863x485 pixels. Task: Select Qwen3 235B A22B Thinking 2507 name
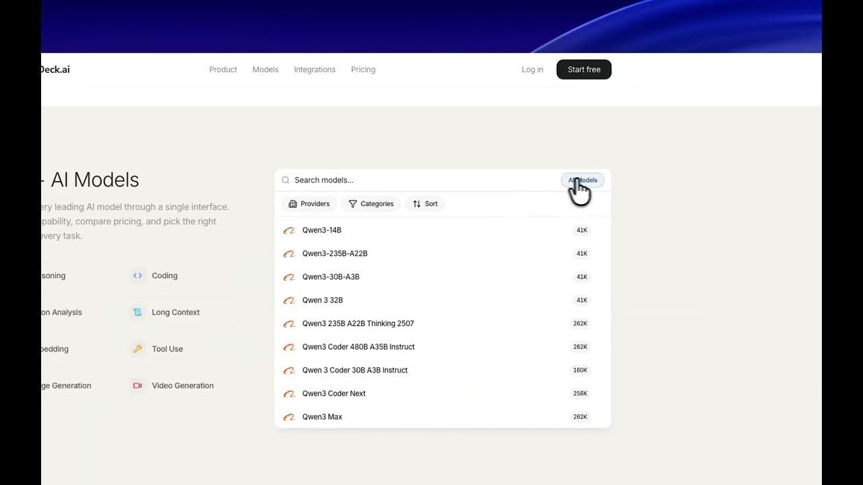click(x=358, y=324)
